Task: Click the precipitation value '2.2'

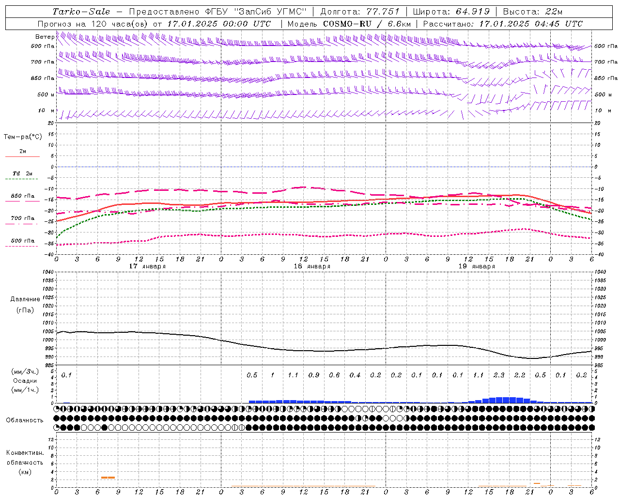Action: [520, 375]
